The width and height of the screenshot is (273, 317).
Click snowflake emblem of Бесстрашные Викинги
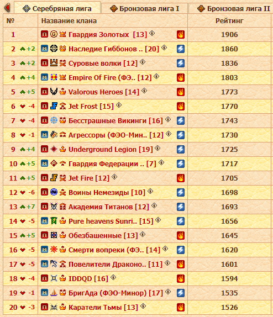[54, 120]
